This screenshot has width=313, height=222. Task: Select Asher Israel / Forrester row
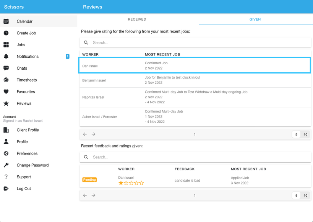point(195,117)
